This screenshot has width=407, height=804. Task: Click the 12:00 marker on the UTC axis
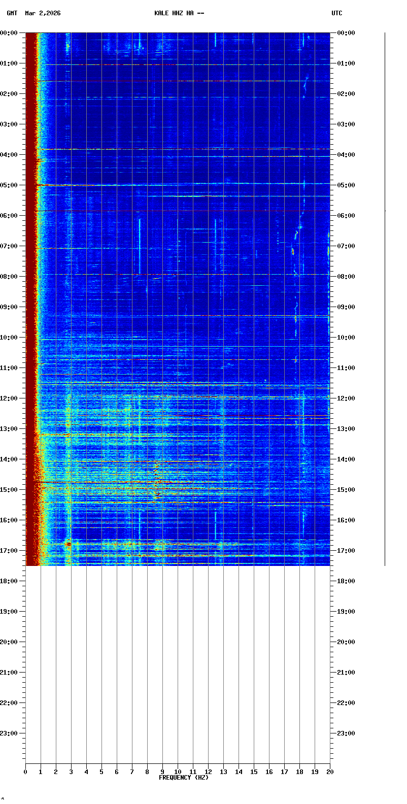[346, 398]
